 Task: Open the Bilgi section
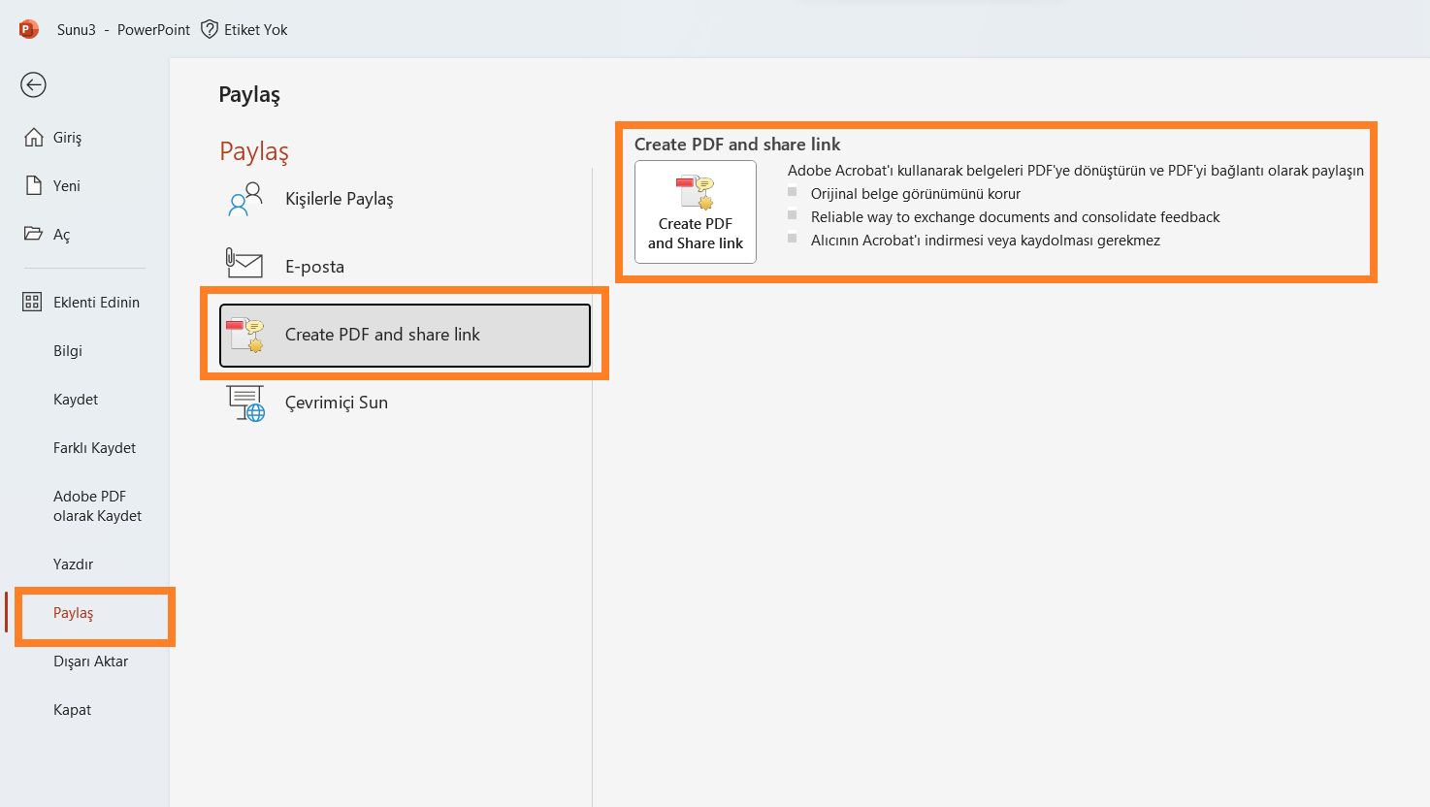(67, 350)
